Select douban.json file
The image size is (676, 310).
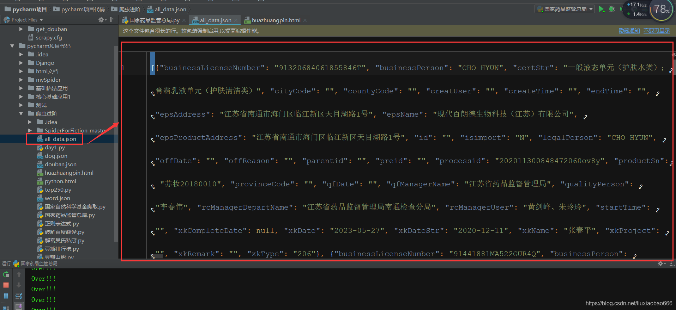tap(56, 164)
